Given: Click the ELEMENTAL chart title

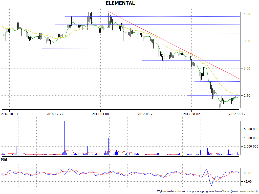Looking at the screenshot, I should (120, 3).
